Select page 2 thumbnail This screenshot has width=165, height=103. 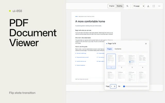[x=121, y=61]
